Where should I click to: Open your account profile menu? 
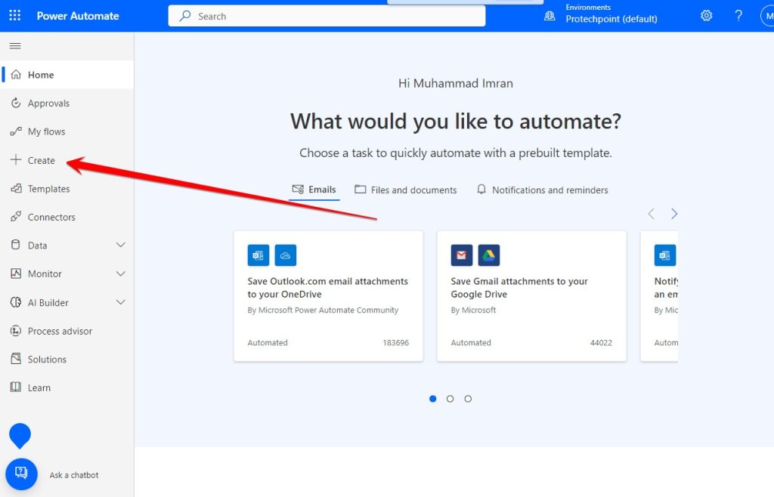coord(768,15)
